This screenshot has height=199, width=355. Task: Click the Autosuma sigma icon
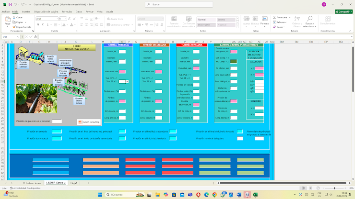[274, 17]
